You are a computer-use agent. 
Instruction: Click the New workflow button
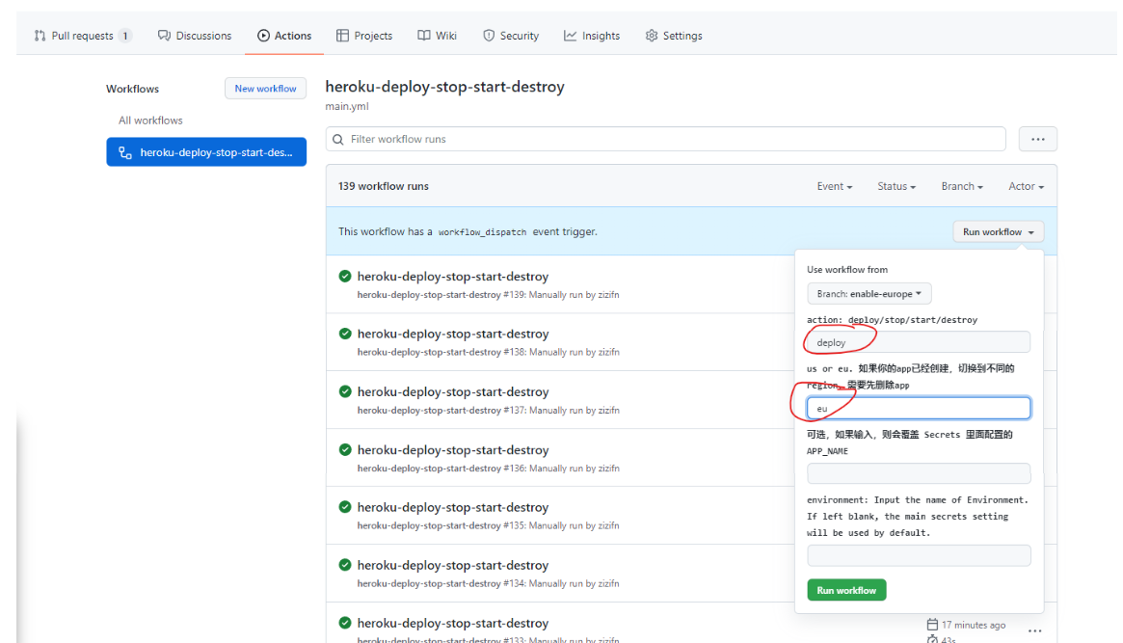click(x=265, y=89)
